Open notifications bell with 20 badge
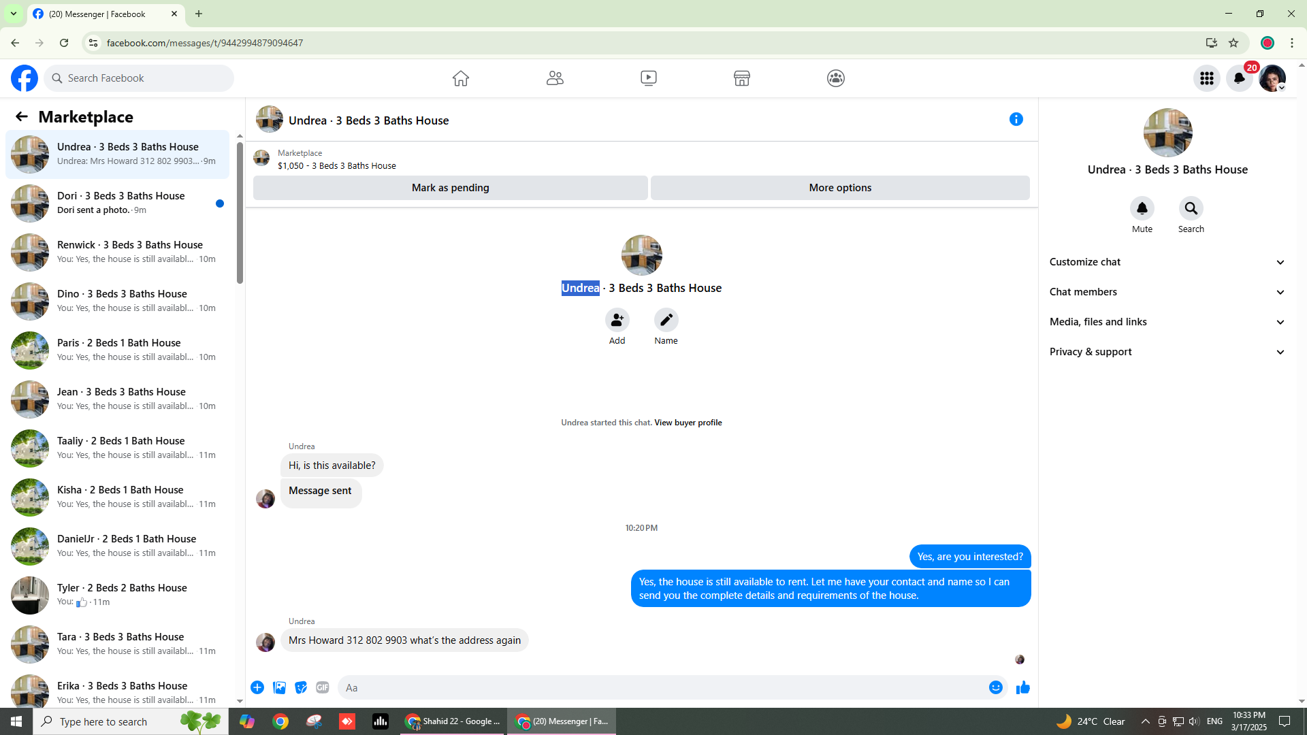The height and width of the screenshot is (735, 1307). click(x=1240, y=78)
